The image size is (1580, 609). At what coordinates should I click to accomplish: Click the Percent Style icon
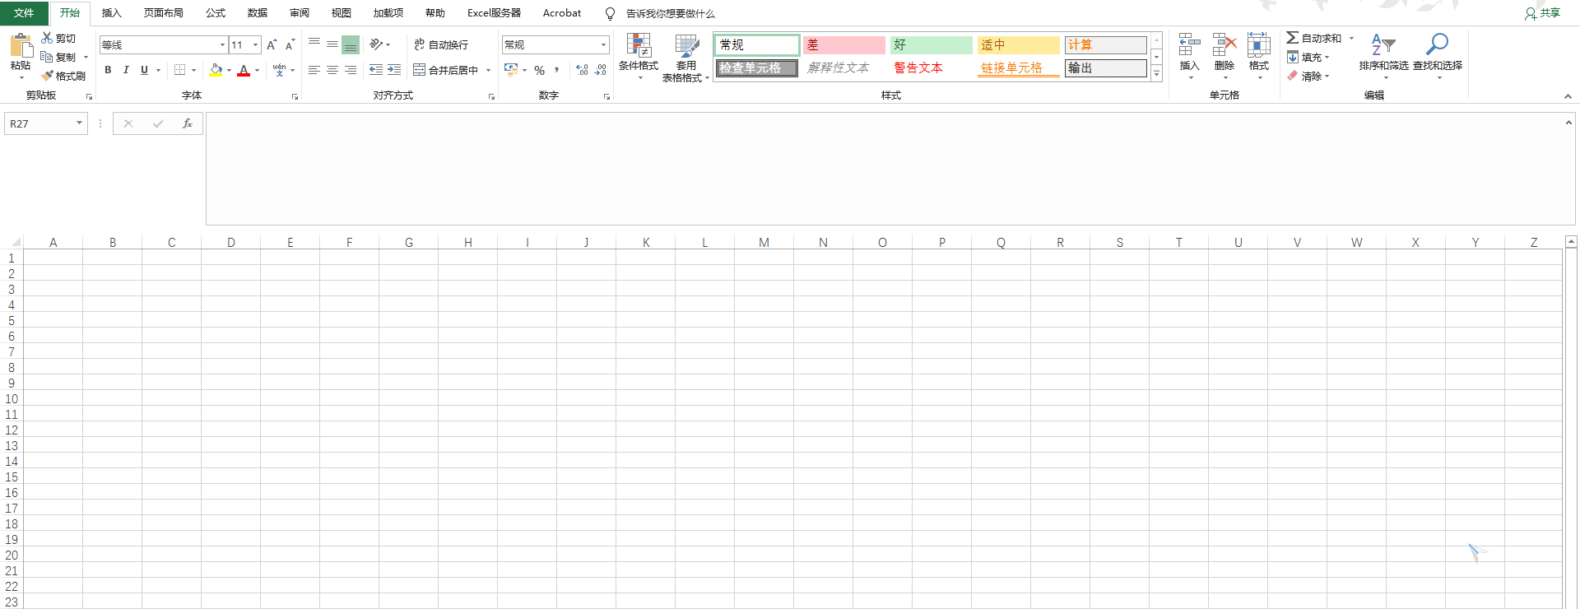(539, 71)
